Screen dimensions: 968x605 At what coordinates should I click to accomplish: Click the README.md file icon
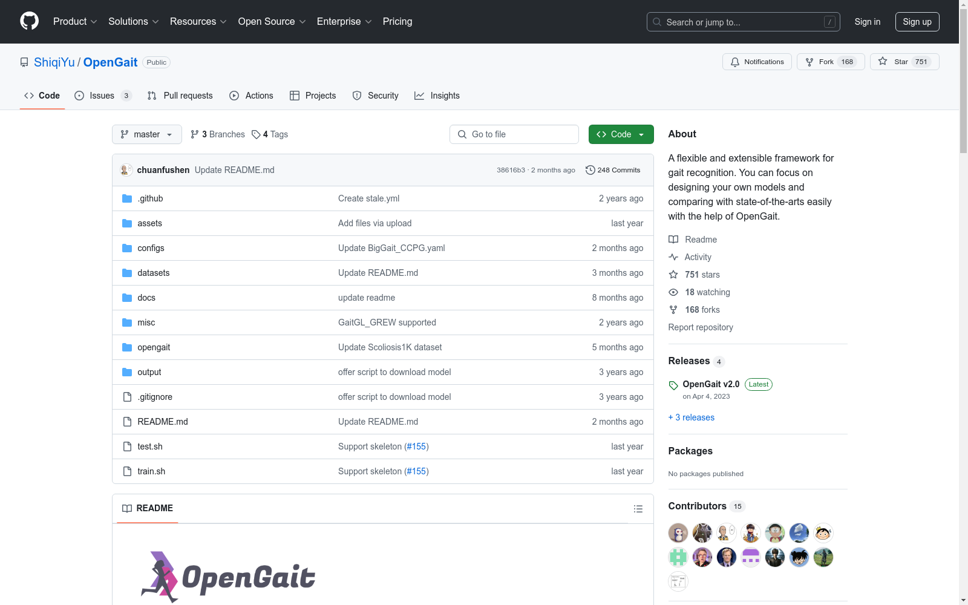coord(127,422)
